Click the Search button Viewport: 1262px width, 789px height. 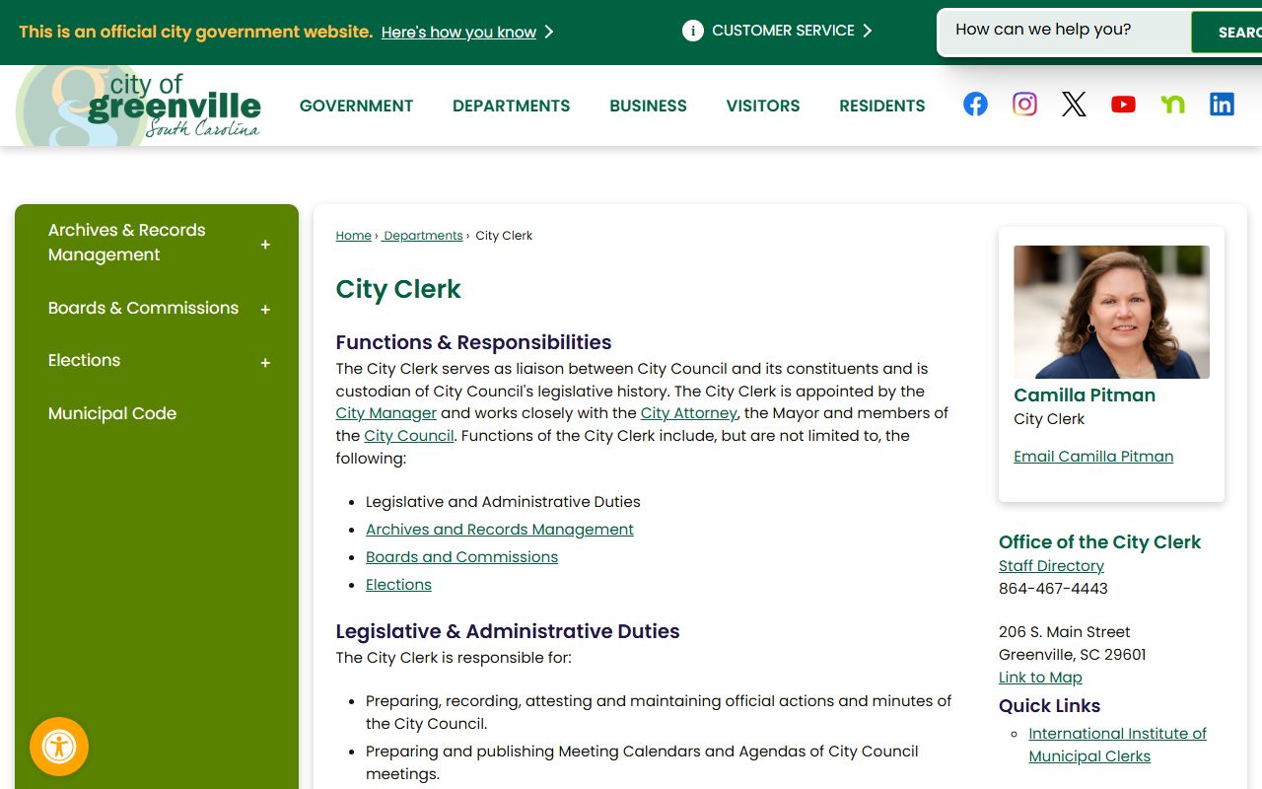pos(1227,33)
